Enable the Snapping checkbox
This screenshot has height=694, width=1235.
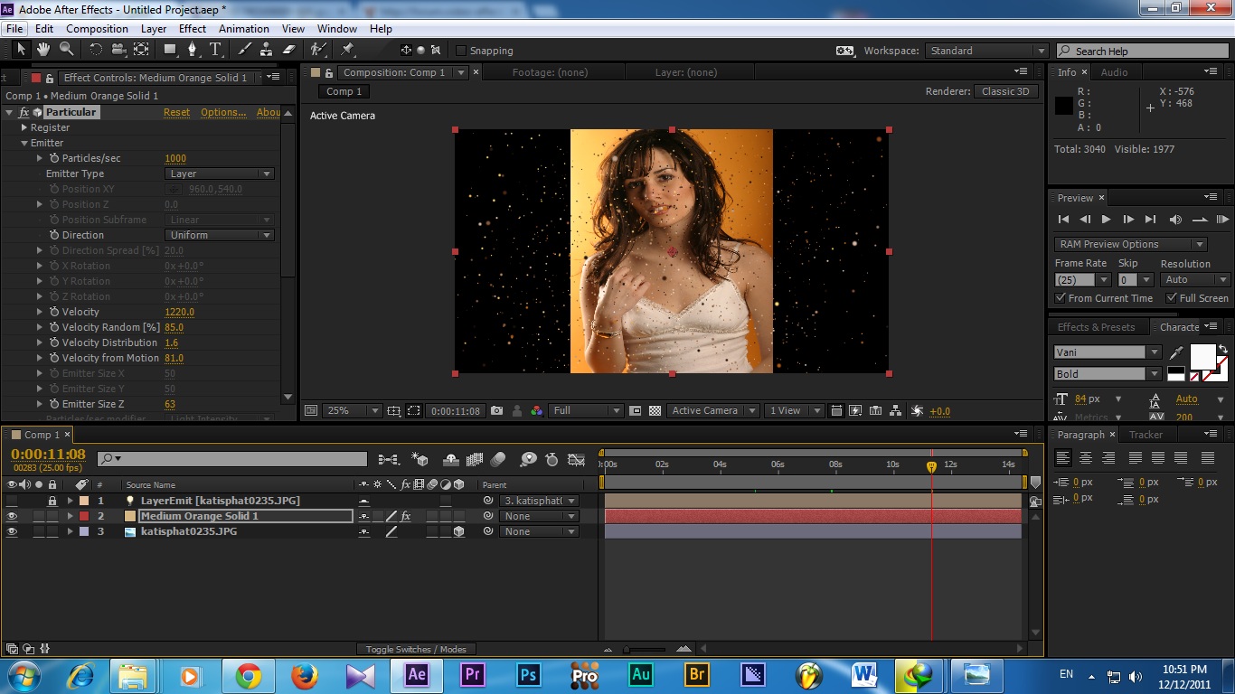coord(461,51)
